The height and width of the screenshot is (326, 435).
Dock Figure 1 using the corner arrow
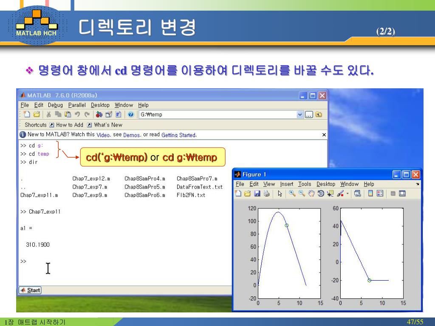pos(418,184)
